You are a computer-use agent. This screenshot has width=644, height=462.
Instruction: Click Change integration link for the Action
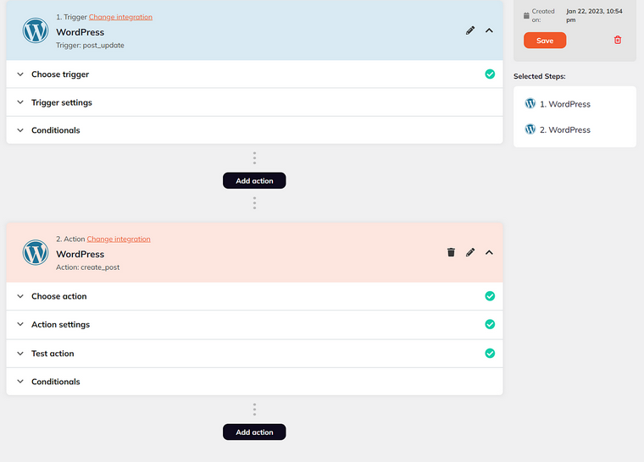click(119, 239)
